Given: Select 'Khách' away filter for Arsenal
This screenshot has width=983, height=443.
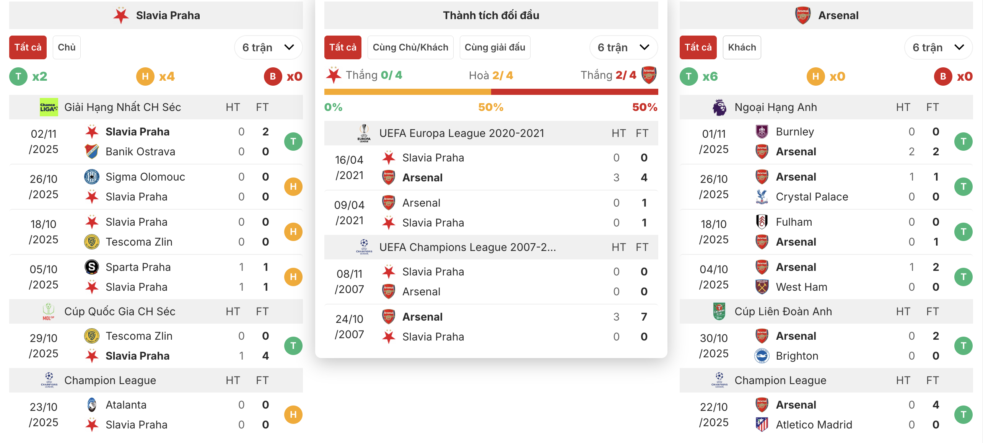Looking at the screenshot, I should tap(742, 47).
